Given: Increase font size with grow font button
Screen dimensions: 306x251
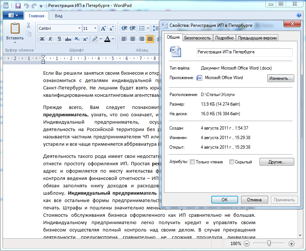Looking at the screenshot, I should (x=103, y=28).
